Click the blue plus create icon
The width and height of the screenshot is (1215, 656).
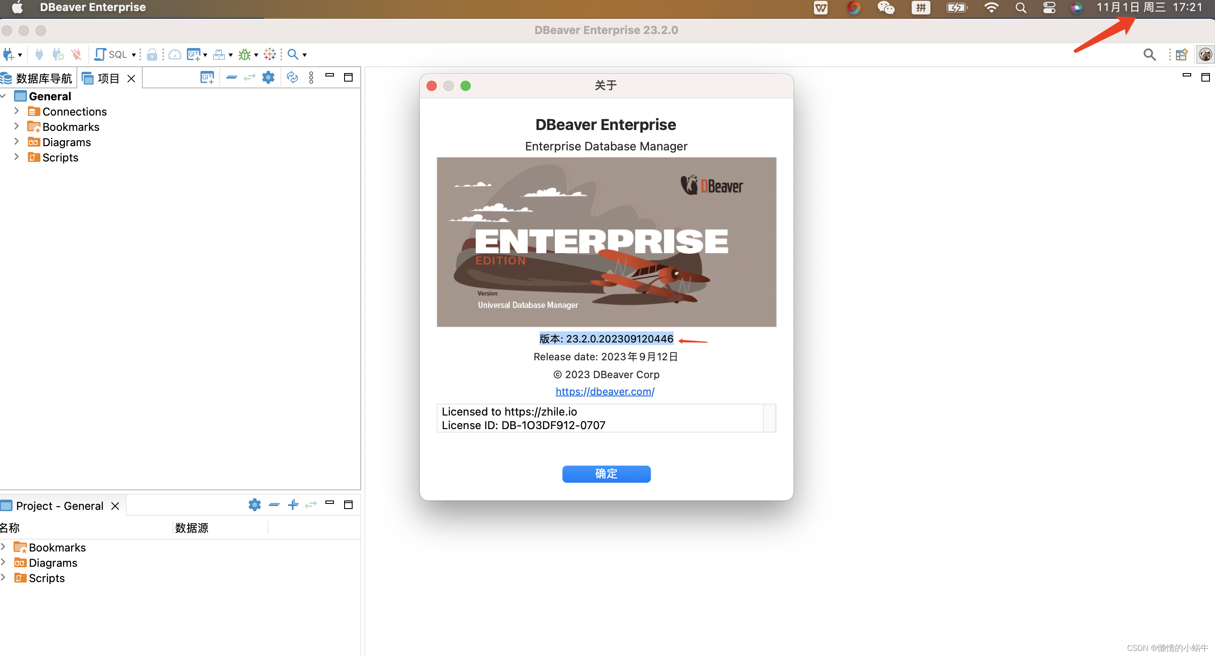(x=293, y=505)
